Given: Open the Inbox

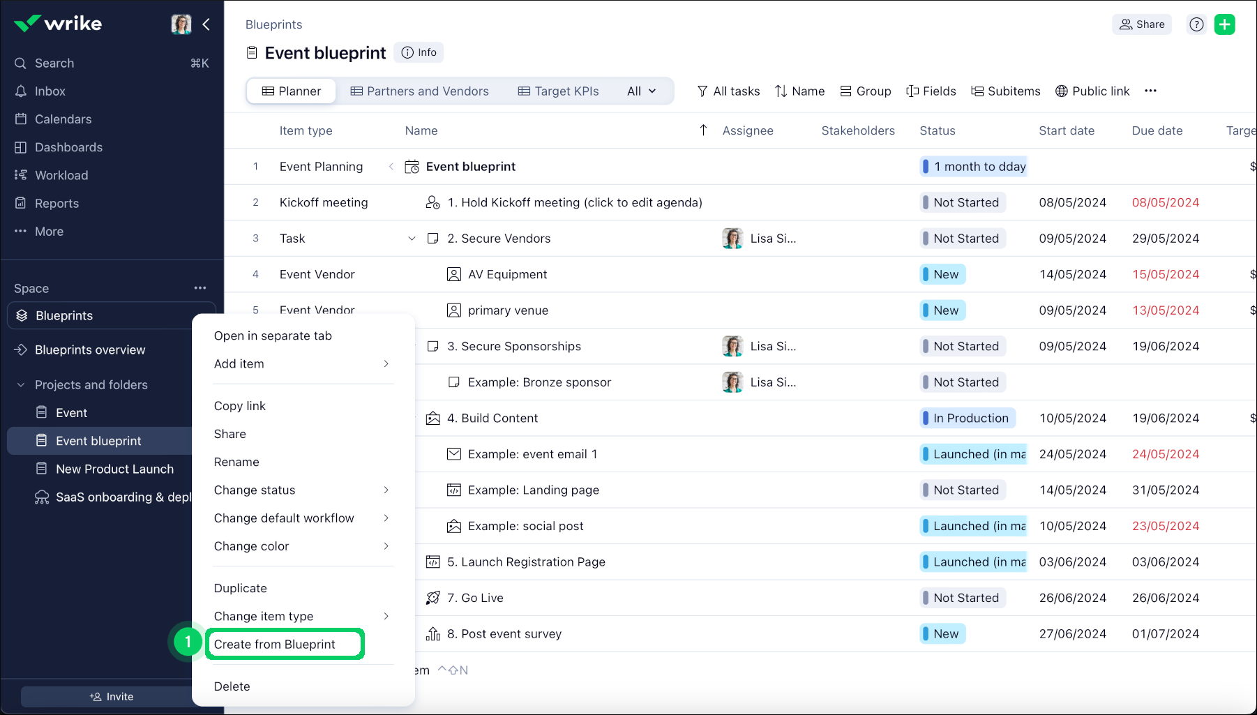Looking at the screenshot, I should click(50, 91).
